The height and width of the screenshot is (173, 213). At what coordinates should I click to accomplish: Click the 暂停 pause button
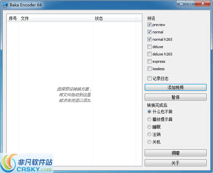(176, 97)
